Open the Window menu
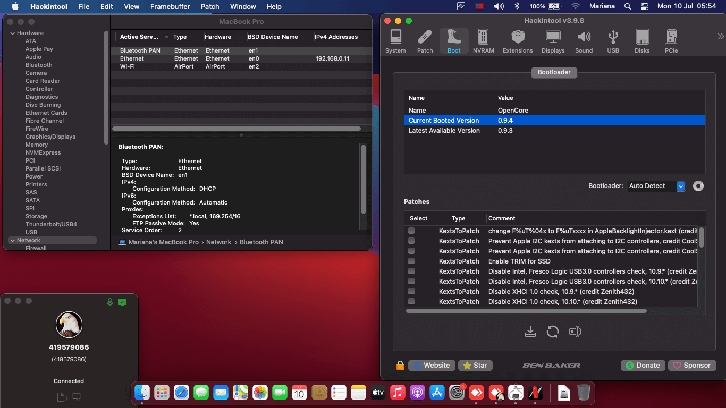Screen dimensions: 726x408 coord(243,6)
